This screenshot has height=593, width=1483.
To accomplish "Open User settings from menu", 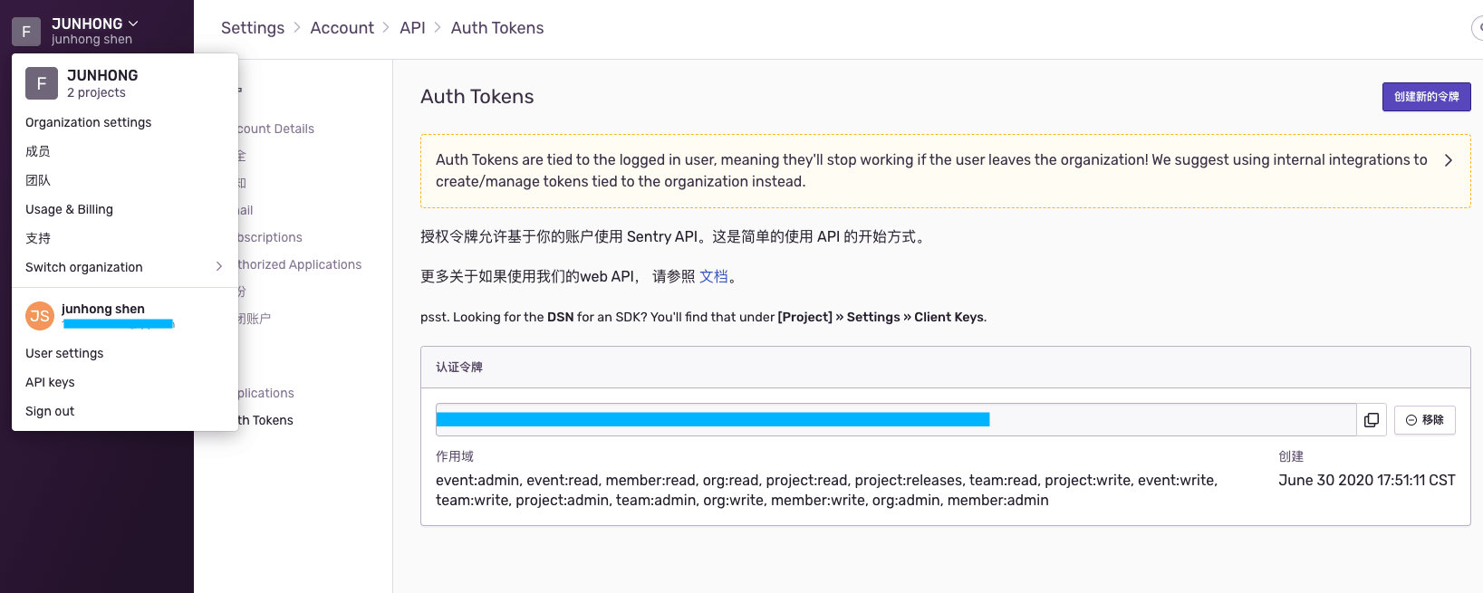I will point(64,353).
